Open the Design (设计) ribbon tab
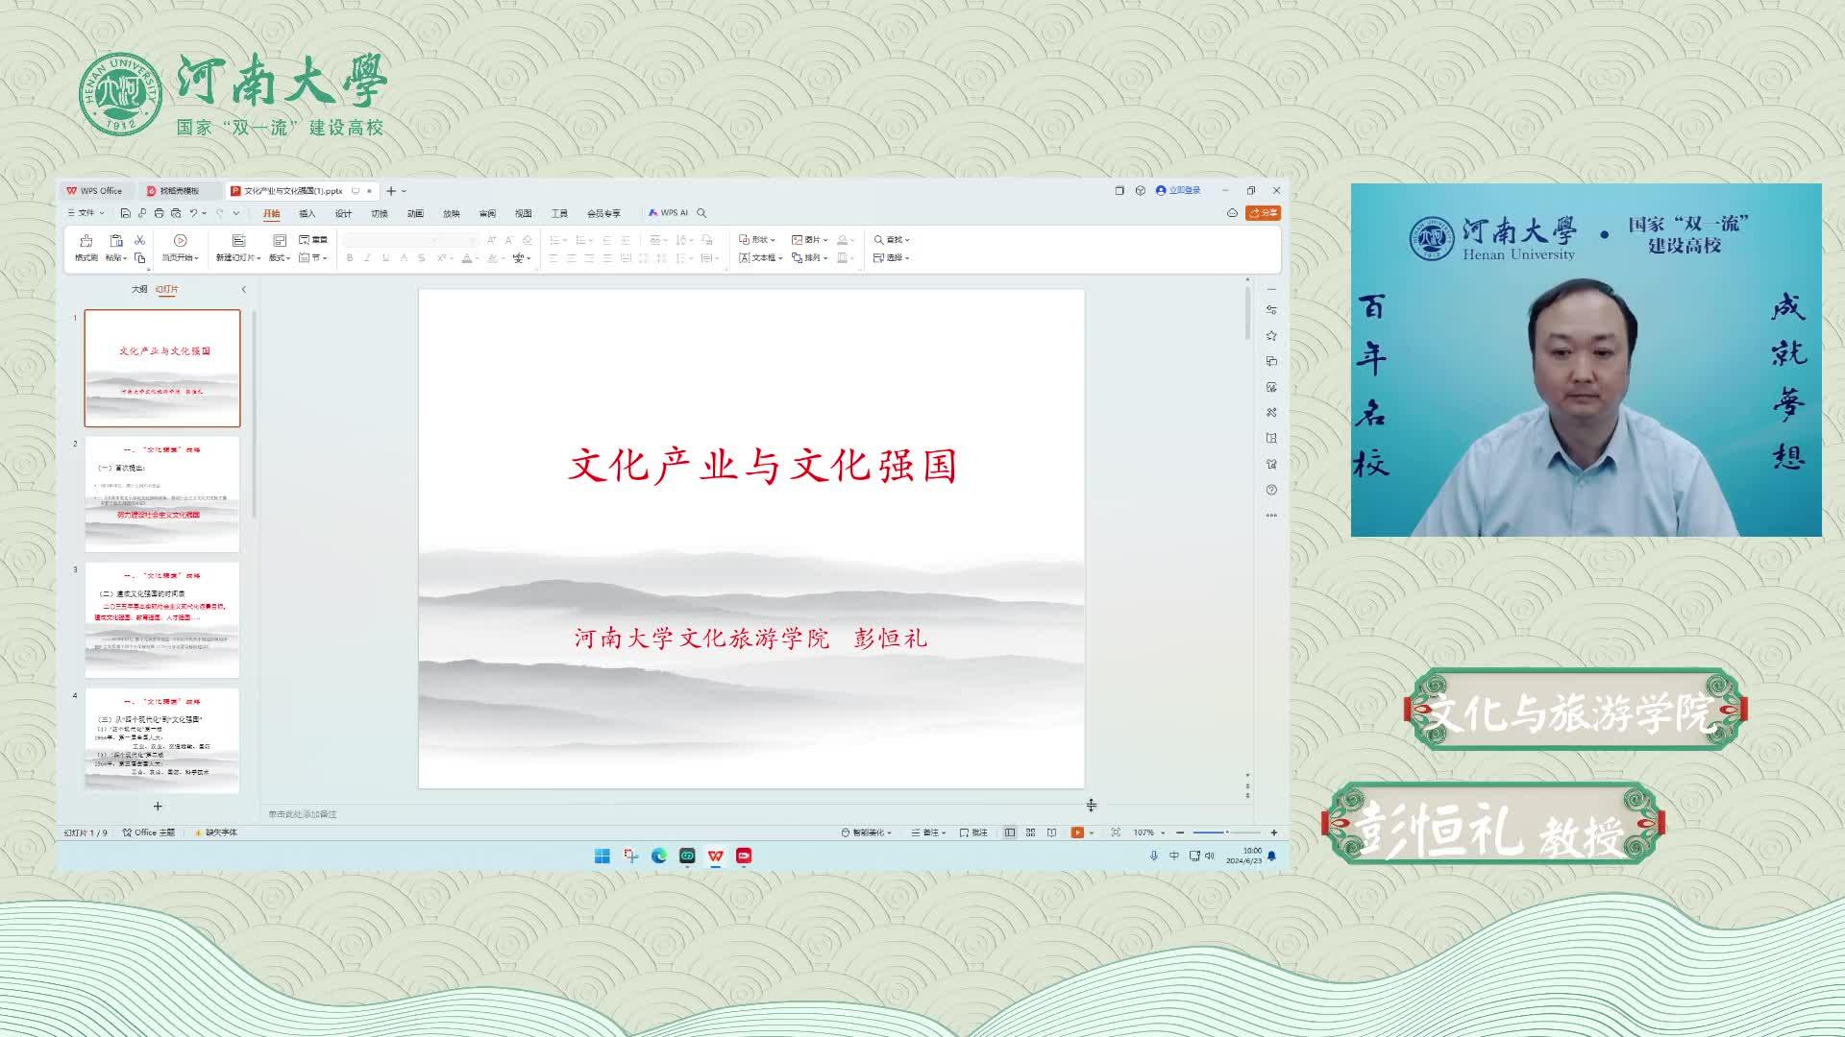The image size is (1845, 1037). (343, 213)
